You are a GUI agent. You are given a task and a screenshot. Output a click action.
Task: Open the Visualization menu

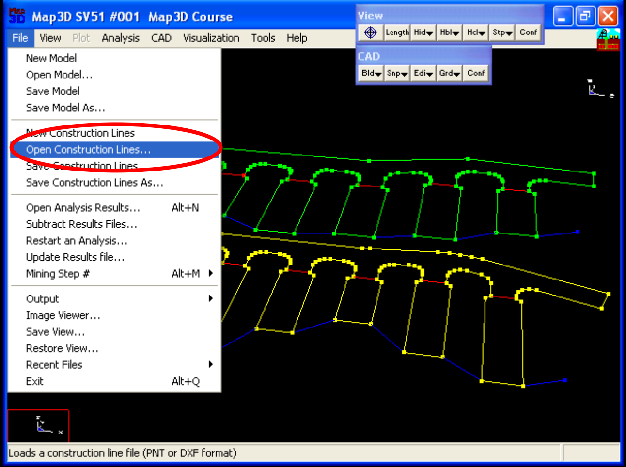pyautogui.click(x=211, y=38)
